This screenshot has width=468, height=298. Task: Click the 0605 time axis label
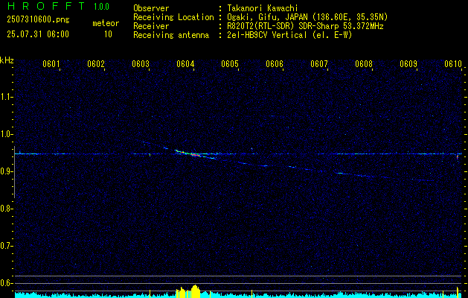pos(230,64)
